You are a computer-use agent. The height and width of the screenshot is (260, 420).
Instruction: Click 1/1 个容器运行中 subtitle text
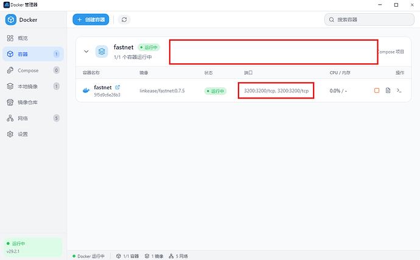pos(133,57)
